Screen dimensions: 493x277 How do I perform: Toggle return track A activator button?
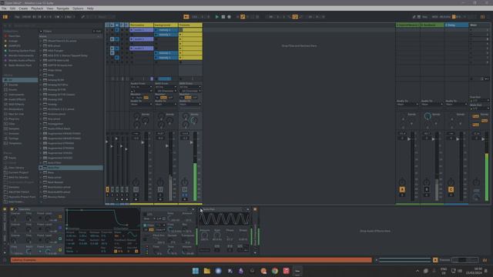point(402,189)
